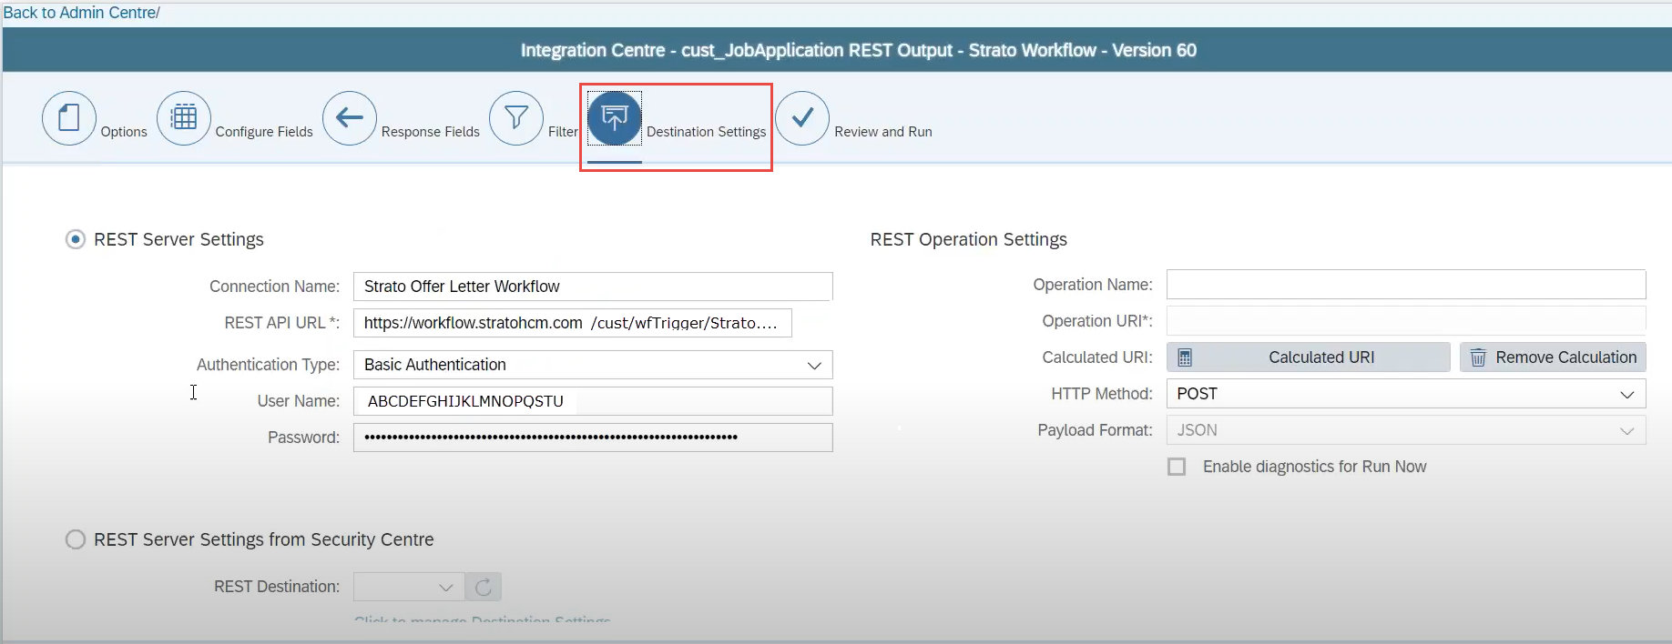This screenshot has width=1672, height=644.
Task: Select the Filter funnel icon
Action: click(x=516, y=118)
